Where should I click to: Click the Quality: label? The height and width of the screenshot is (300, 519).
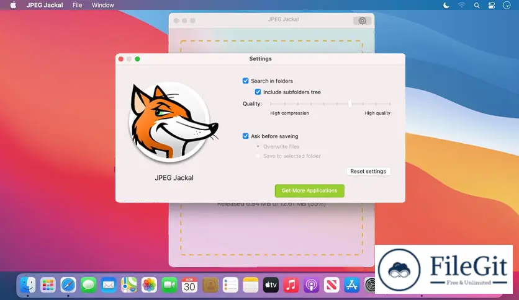click(x=252, y=104)
